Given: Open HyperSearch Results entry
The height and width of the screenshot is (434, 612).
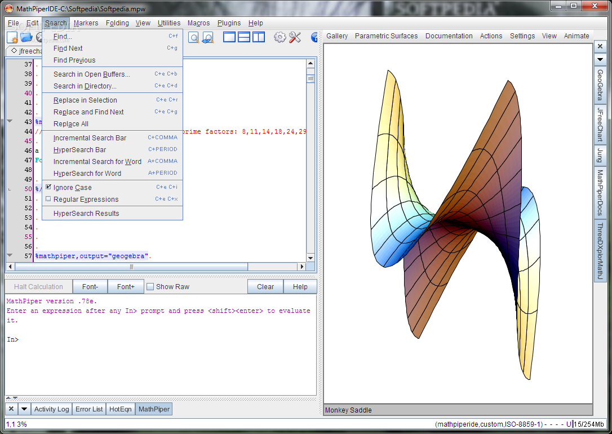Looking at the screenshot, I should pyautogui.click(x=112, y=214).
